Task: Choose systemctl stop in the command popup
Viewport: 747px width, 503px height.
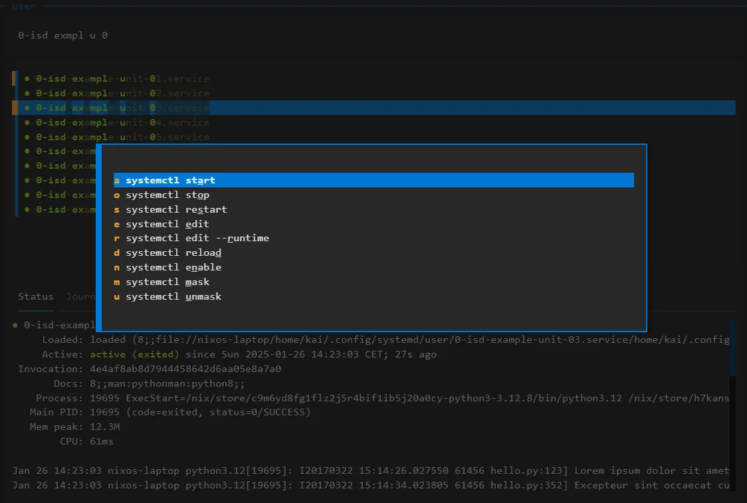Action: 374,195
